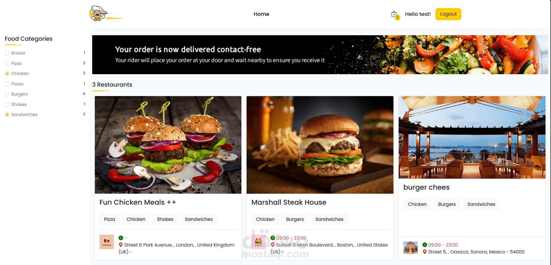Click Burgers tag on burger chees card
This screenshot has height=265, width=551.
447,204
